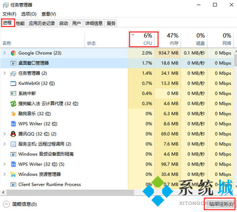The width and height of the screenshot is (237, 212).
Task: Select the 搜狗输入法 云计算代理 icon
Action: 13,104
